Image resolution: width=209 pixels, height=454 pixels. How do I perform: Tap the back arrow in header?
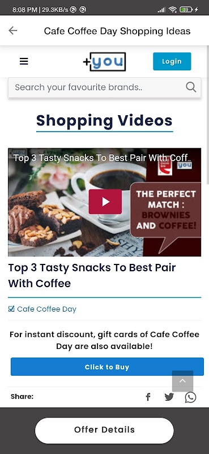[12, 31]
